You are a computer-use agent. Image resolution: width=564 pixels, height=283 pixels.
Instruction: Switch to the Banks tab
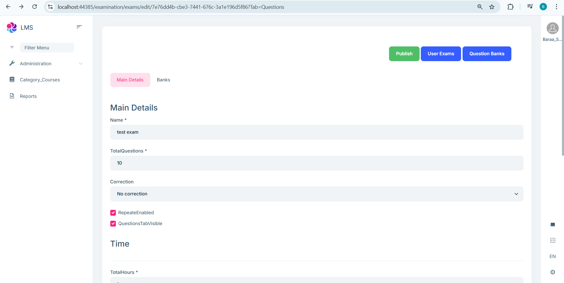[163, 80]
